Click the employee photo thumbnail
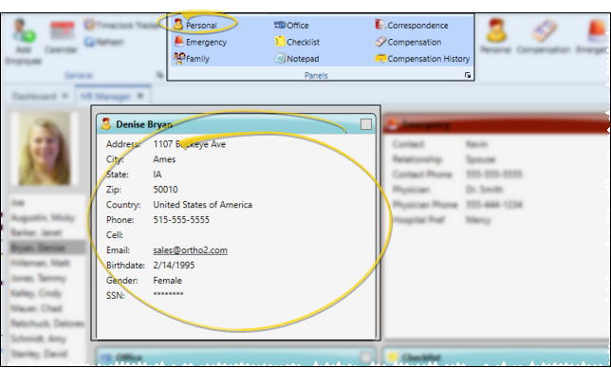Viewport: 611px width, 368px height. coord(45,149)
